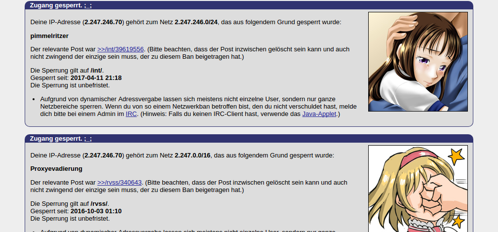Viewport: 498px width, 232px height.
Task: Click 'Die Sperrung ist unbefristet.' under the /rvss/ ban
Action: pos(70,218)
